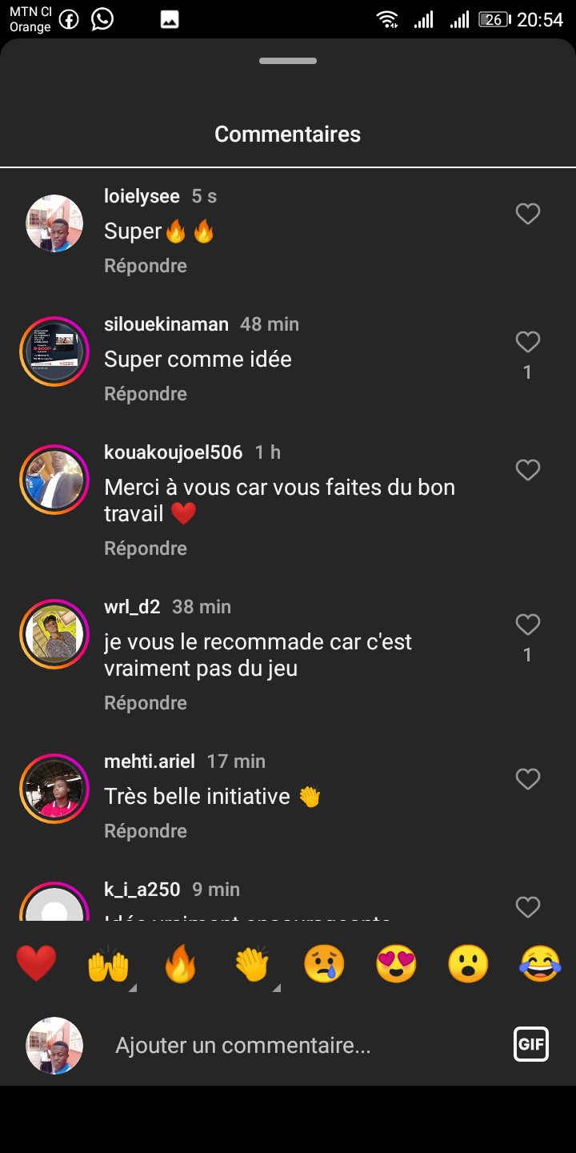
Task: Tap the laughing tears emoji
Action: coord(540,963)
